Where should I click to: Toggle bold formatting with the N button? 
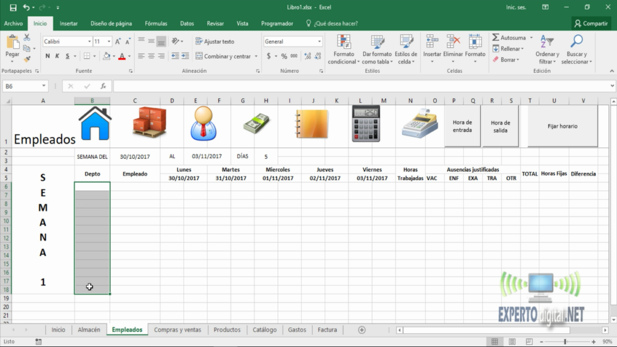[47, 55]
